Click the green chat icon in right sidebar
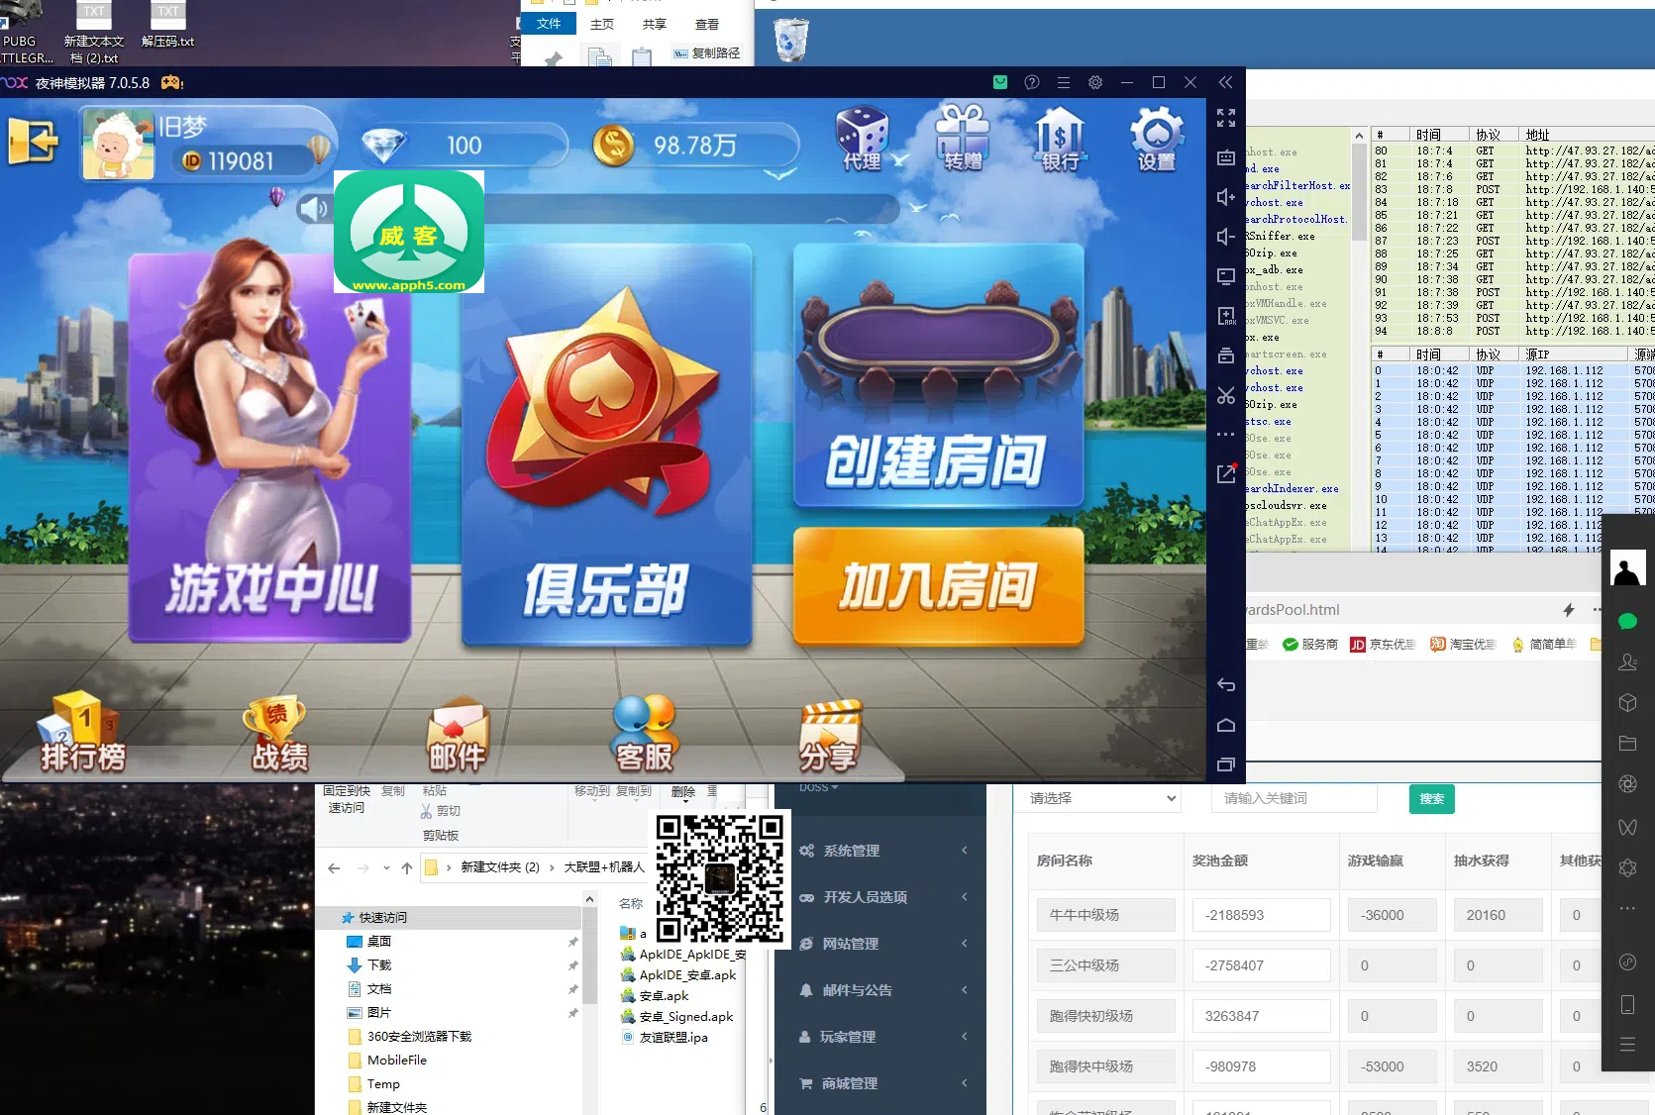1655x1115 pixels. [x=1627, y=622]
